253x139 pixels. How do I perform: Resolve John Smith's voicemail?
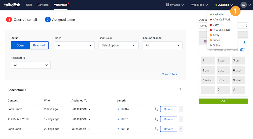tap(168, 109)
